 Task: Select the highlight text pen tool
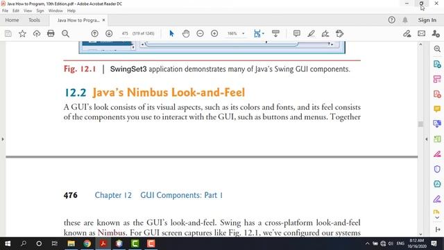tap(311, 33)
